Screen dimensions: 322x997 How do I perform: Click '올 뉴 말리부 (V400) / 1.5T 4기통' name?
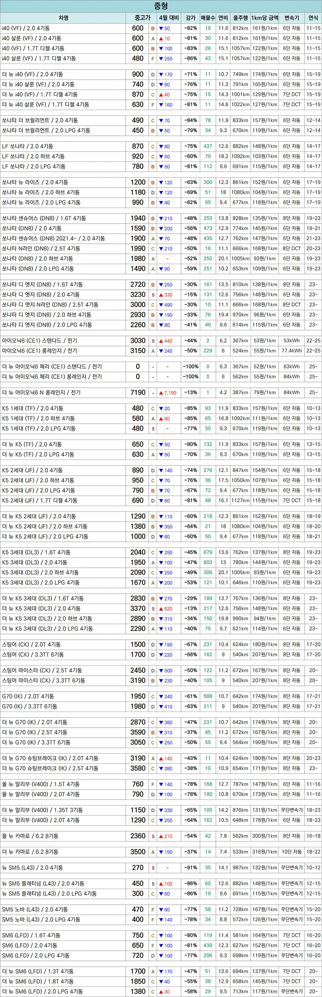coord(40,785)
